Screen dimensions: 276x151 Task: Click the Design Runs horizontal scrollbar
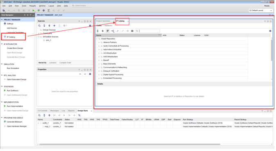point(130,144)
